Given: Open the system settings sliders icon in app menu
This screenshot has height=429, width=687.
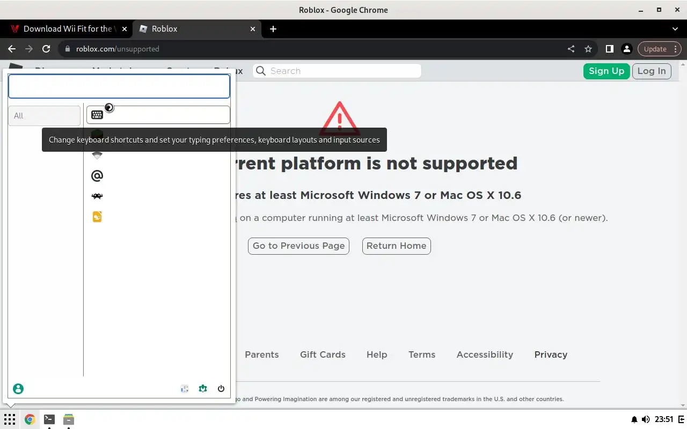Looking at the screenshot, I should pyautogui.click(x=185, y=389).
